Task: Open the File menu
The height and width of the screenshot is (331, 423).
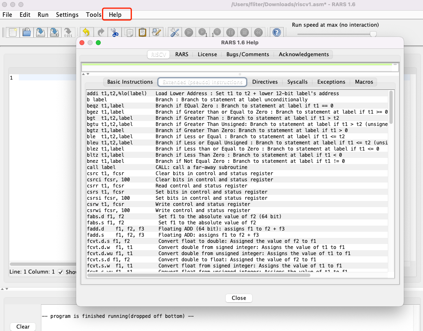Action: 7,15
